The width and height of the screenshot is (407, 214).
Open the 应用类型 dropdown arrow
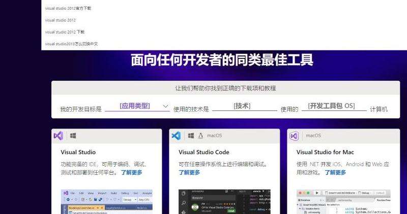[x=165, y=106]
